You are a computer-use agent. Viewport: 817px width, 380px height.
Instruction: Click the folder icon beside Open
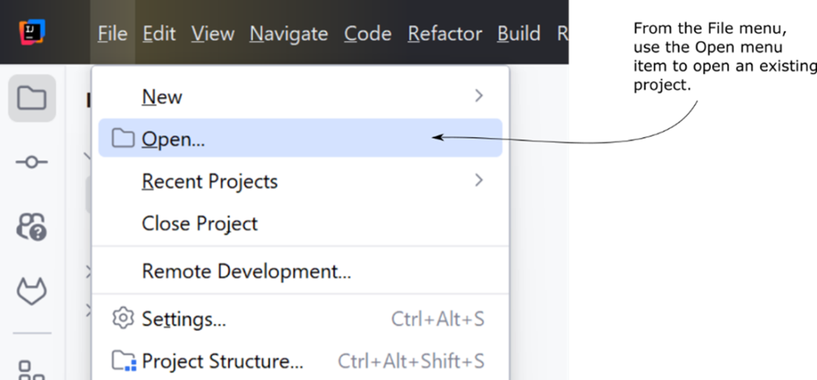[x=123, y=138]
